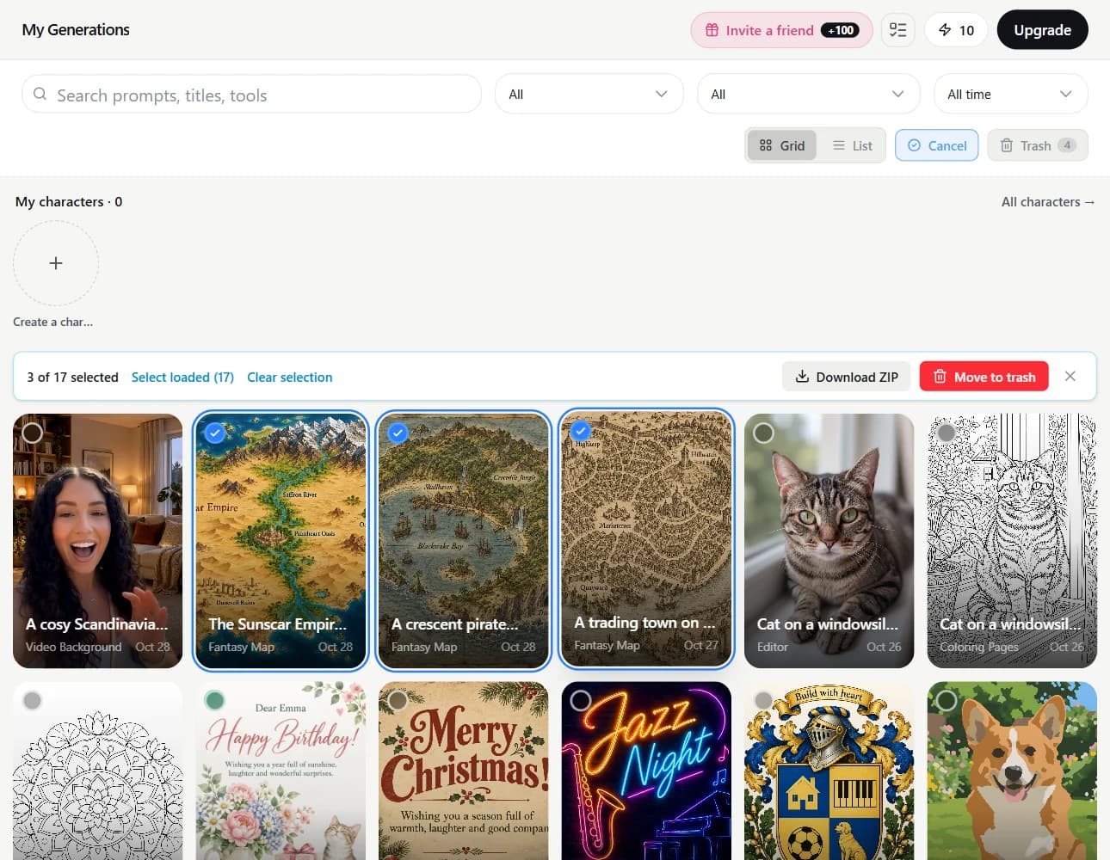Image resolution: width=1110 pixels, height=860 pixels.
Task: Select the Cat on a windowsill Coloring Pages checkbox
Action: point(947,433)
